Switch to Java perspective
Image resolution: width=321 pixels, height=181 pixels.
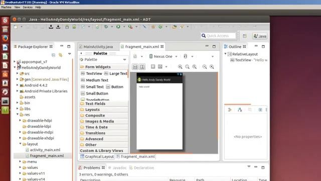tap(260, 36)
